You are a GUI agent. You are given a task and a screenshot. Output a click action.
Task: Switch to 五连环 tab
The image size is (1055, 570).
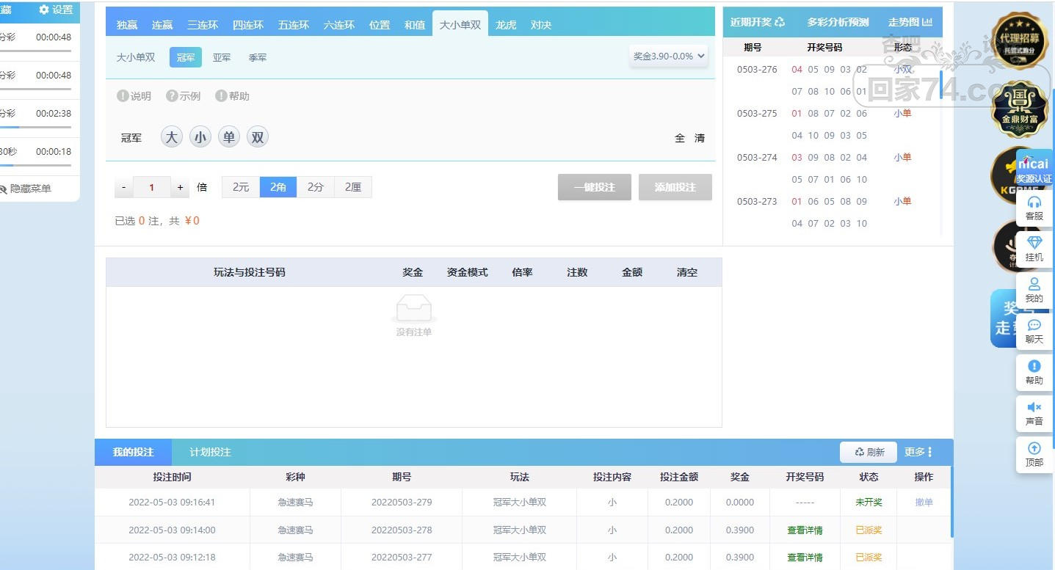tap(294, 25)
